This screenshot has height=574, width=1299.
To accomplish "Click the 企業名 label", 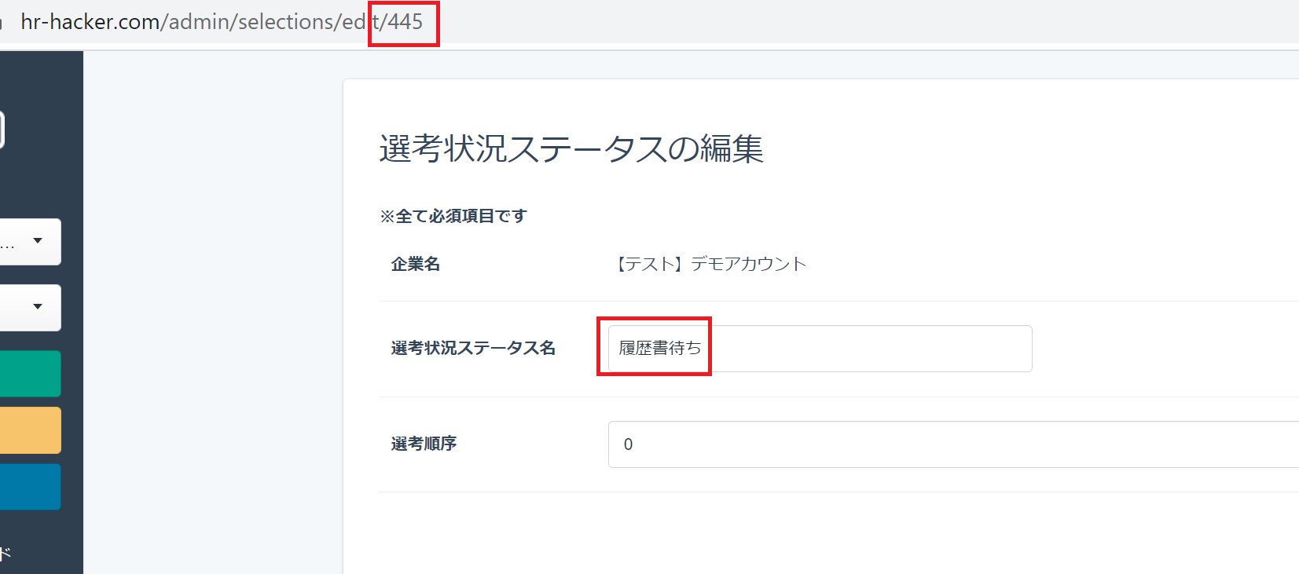I will [416, 265].
